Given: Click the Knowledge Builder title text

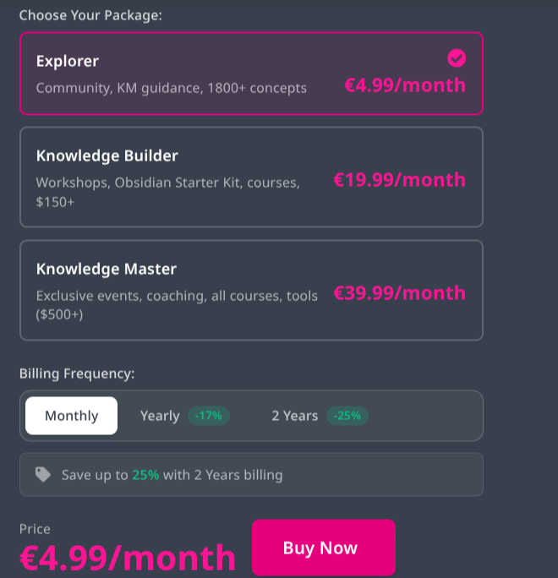Looking at the screenshot, I should [107, 155].
